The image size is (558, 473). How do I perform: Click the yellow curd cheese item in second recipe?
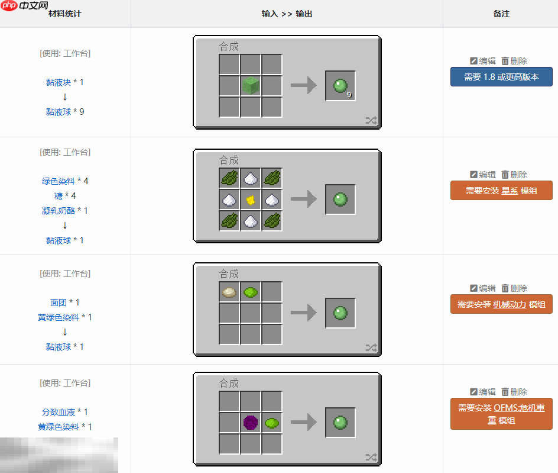(x=251, y=200)
